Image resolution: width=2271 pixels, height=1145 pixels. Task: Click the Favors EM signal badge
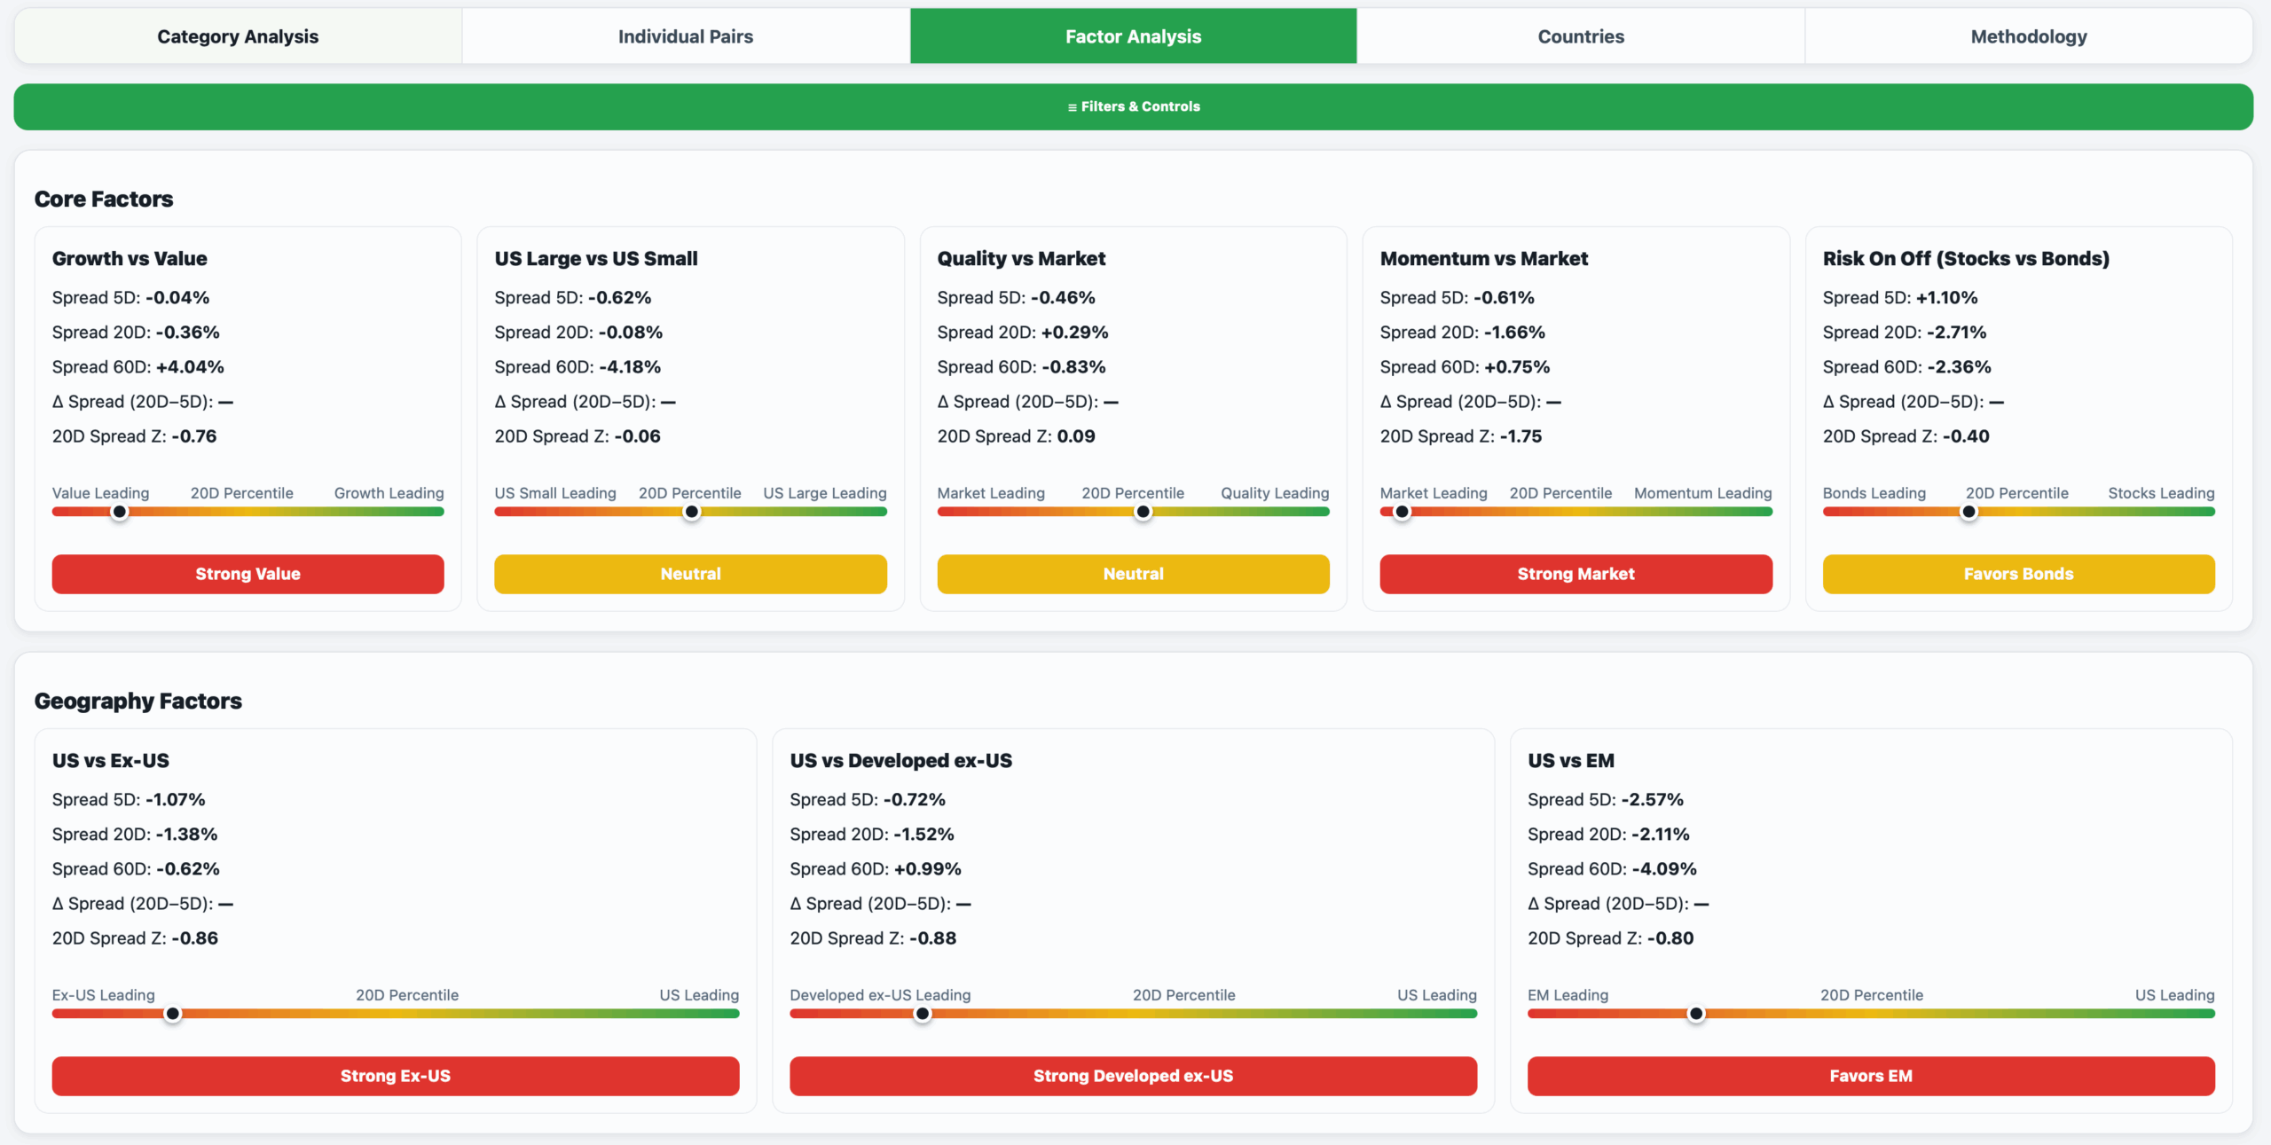[x=1870, y=1076]
